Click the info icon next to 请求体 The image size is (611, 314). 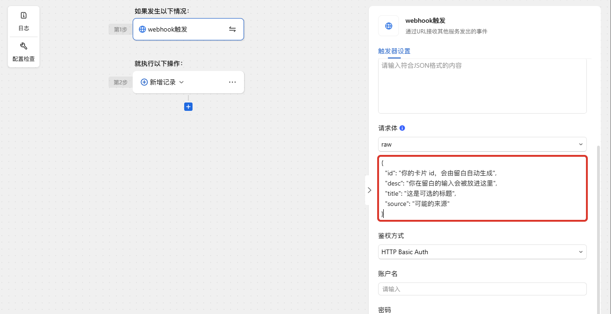403,128
